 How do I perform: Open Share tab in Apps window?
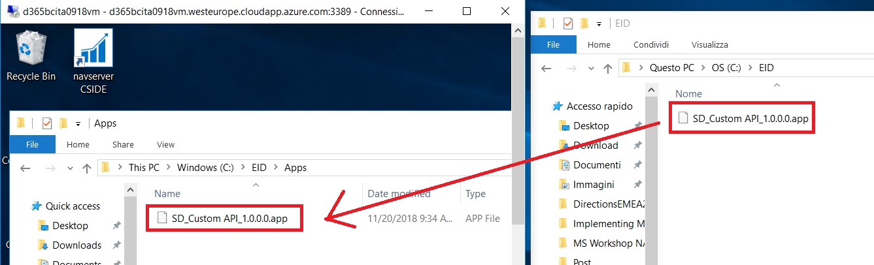(x=123, y=144)
